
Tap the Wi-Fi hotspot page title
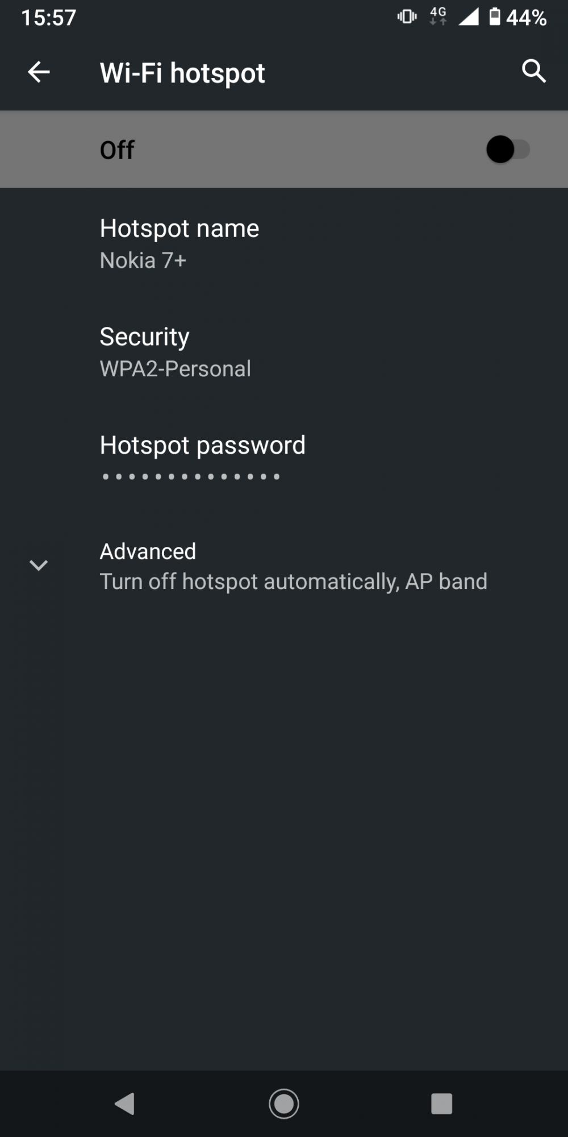(x=182, y=73)
